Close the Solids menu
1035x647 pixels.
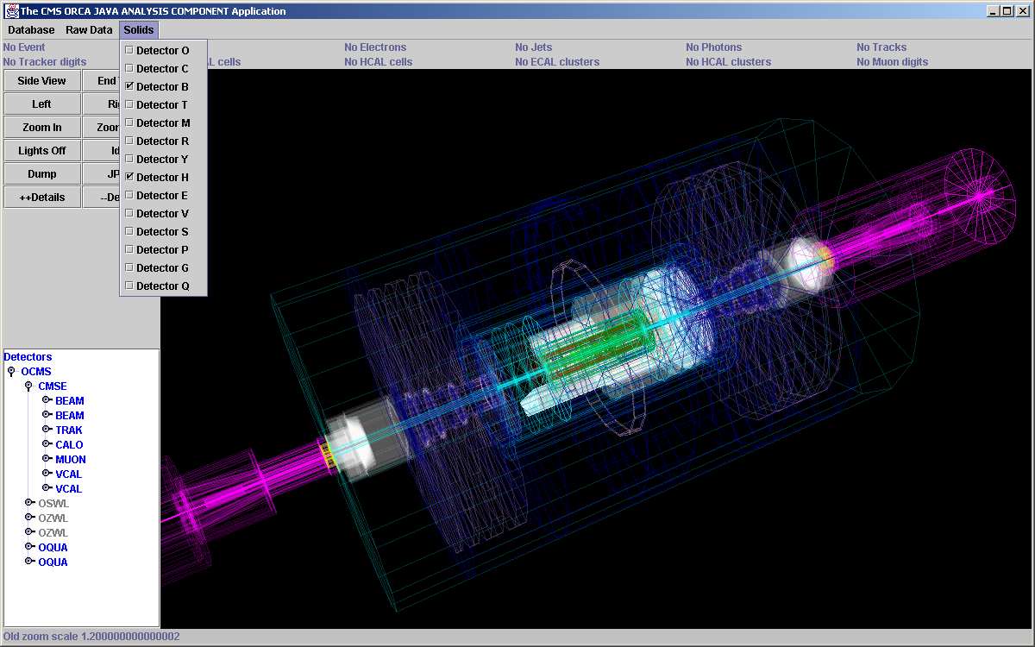pyautogui.click(x=138, y=30)
